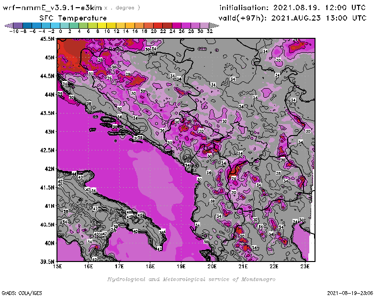
Task: Click the 40N latitude axis label
Action: tap(49, 243)
